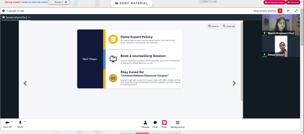This screenshot has height=134, width=304.
Task: Open Screen share tab options ellipsis
Action: pos(29,17)
